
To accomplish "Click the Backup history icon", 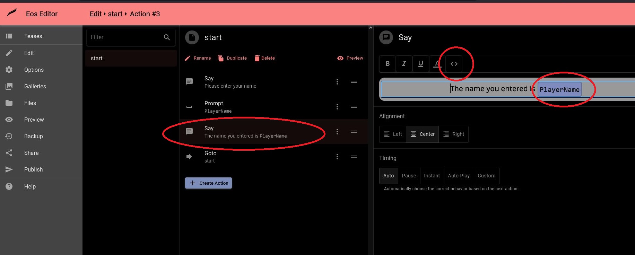I will coord(9,136).
